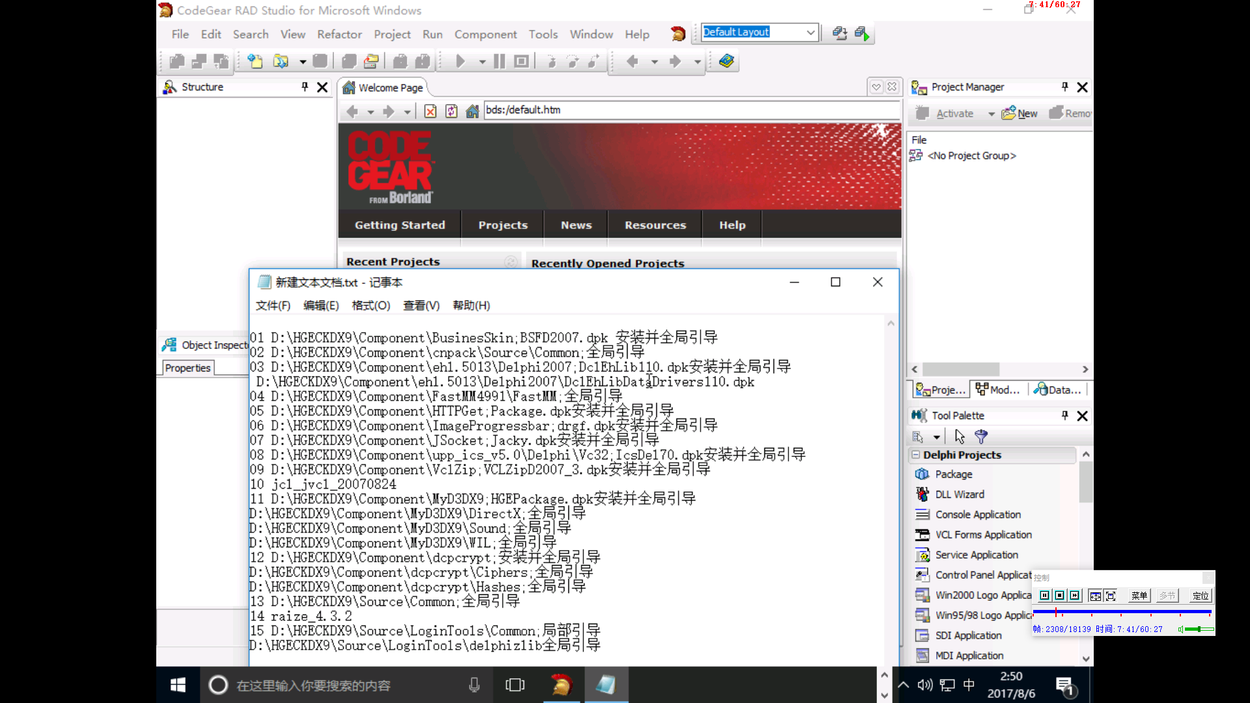
Task: Open Task View from the taskbar
Action: 515,685
